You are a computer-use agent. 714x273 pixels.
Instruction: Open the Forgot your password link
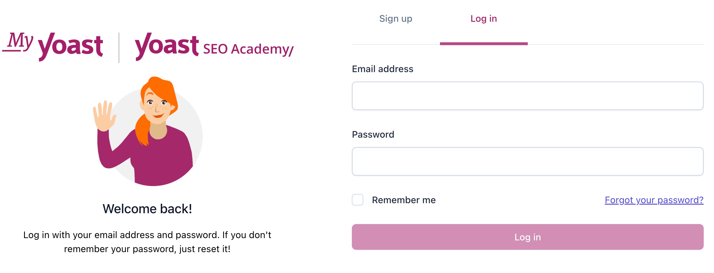[x=654, y=200]
